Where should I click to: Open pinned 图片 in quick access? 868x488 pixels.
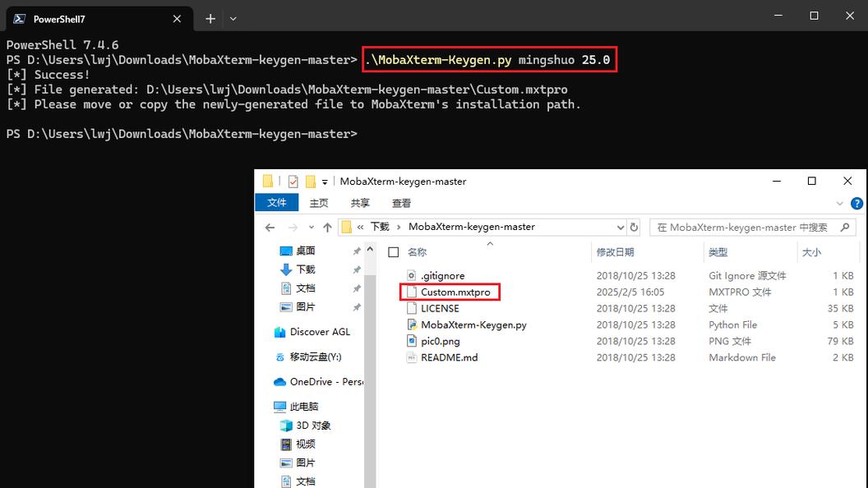tap(305, 307)
